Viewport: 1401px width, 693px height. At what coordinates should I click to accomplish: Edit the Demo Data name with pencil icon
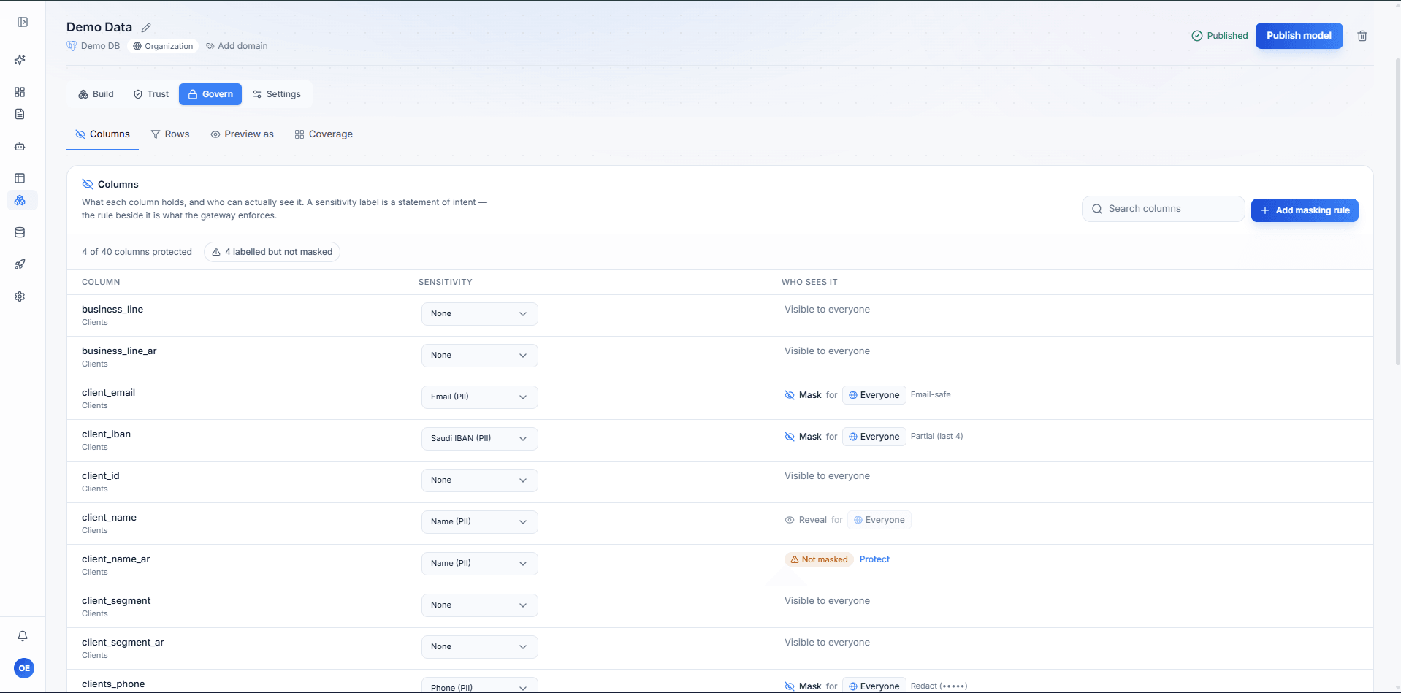coord(146,28)
